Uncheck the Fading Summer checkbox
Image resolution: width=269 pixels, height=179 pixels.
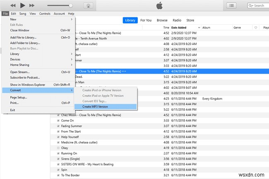pyautogui.click(x=58, y=126)
